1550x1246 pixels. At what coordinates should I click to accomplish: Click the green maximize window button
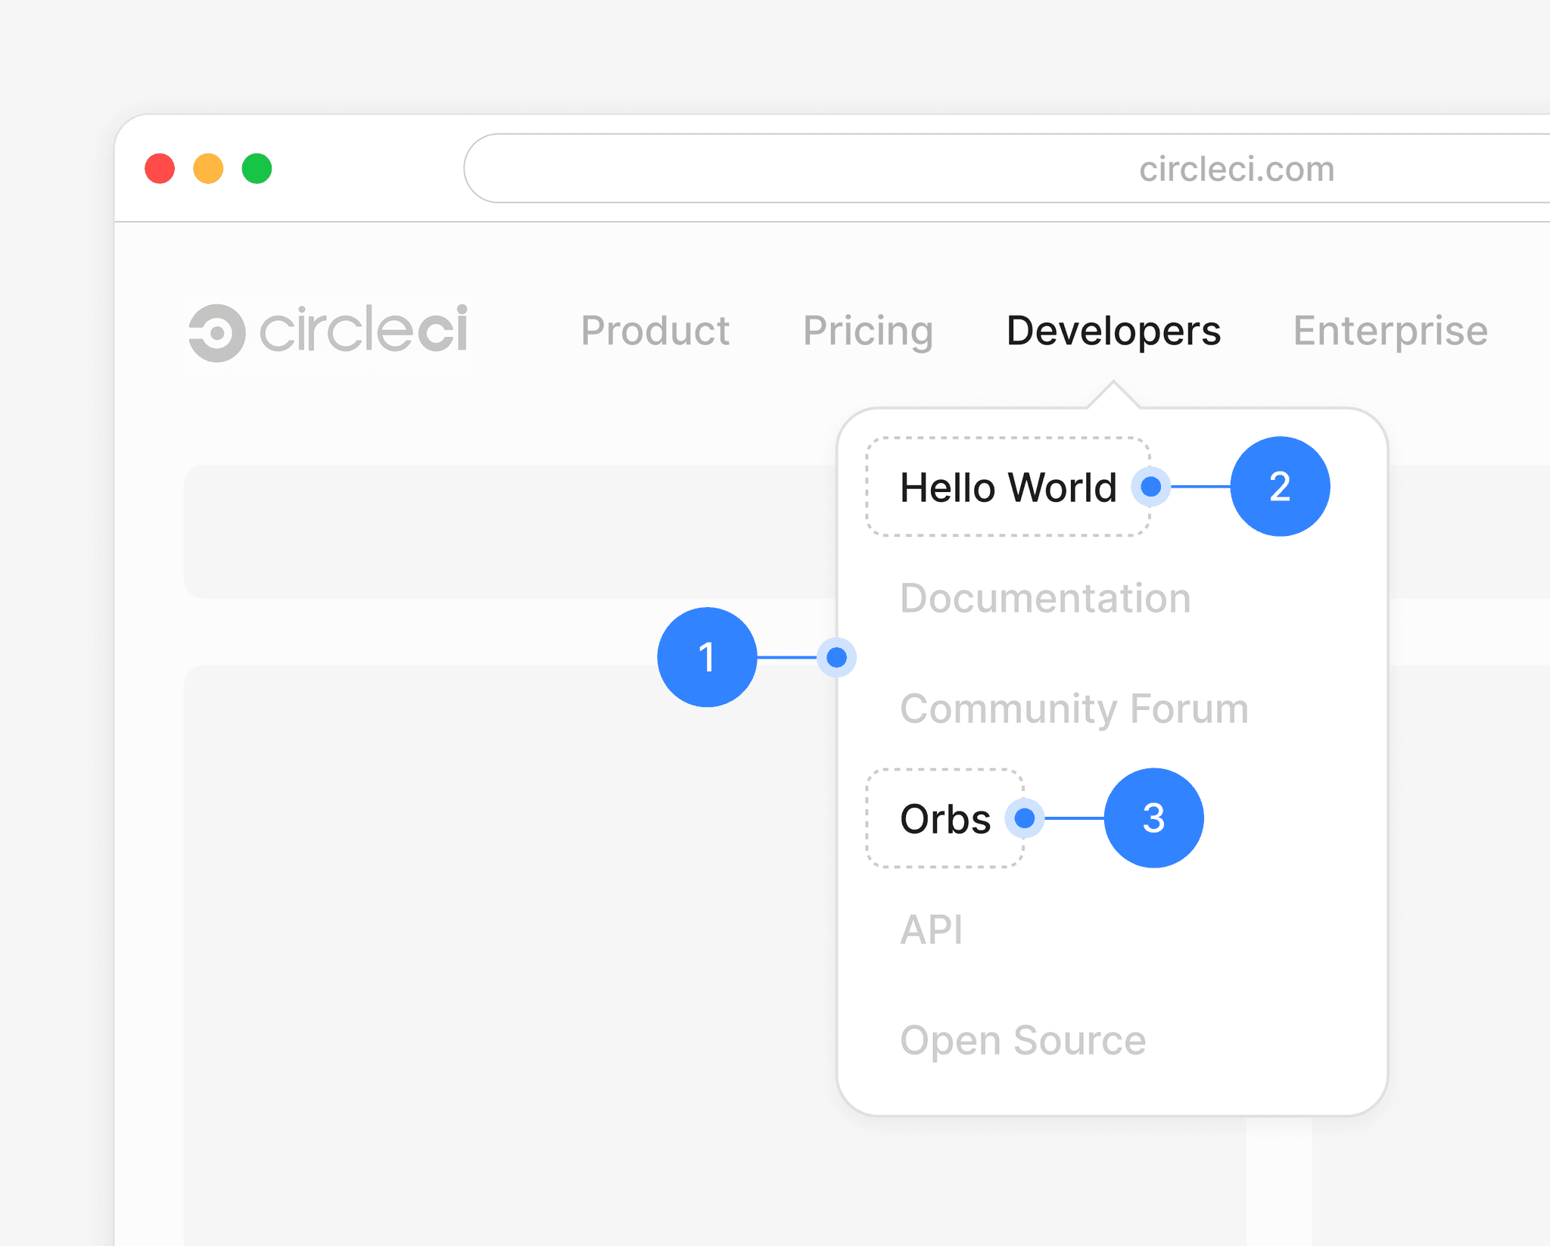coord(257,168)
